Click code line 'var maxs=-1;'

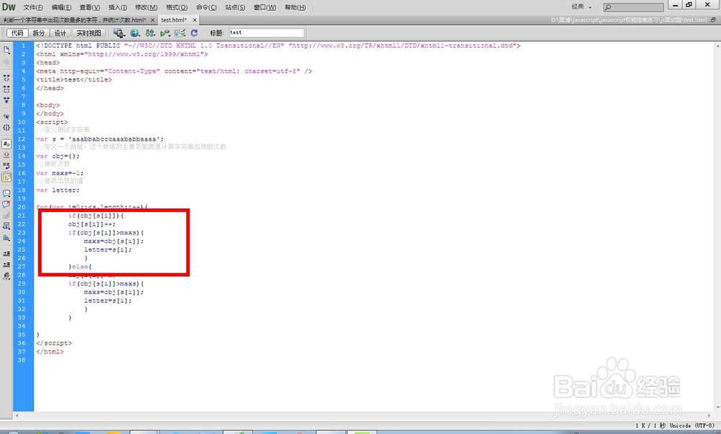(60, 173)
